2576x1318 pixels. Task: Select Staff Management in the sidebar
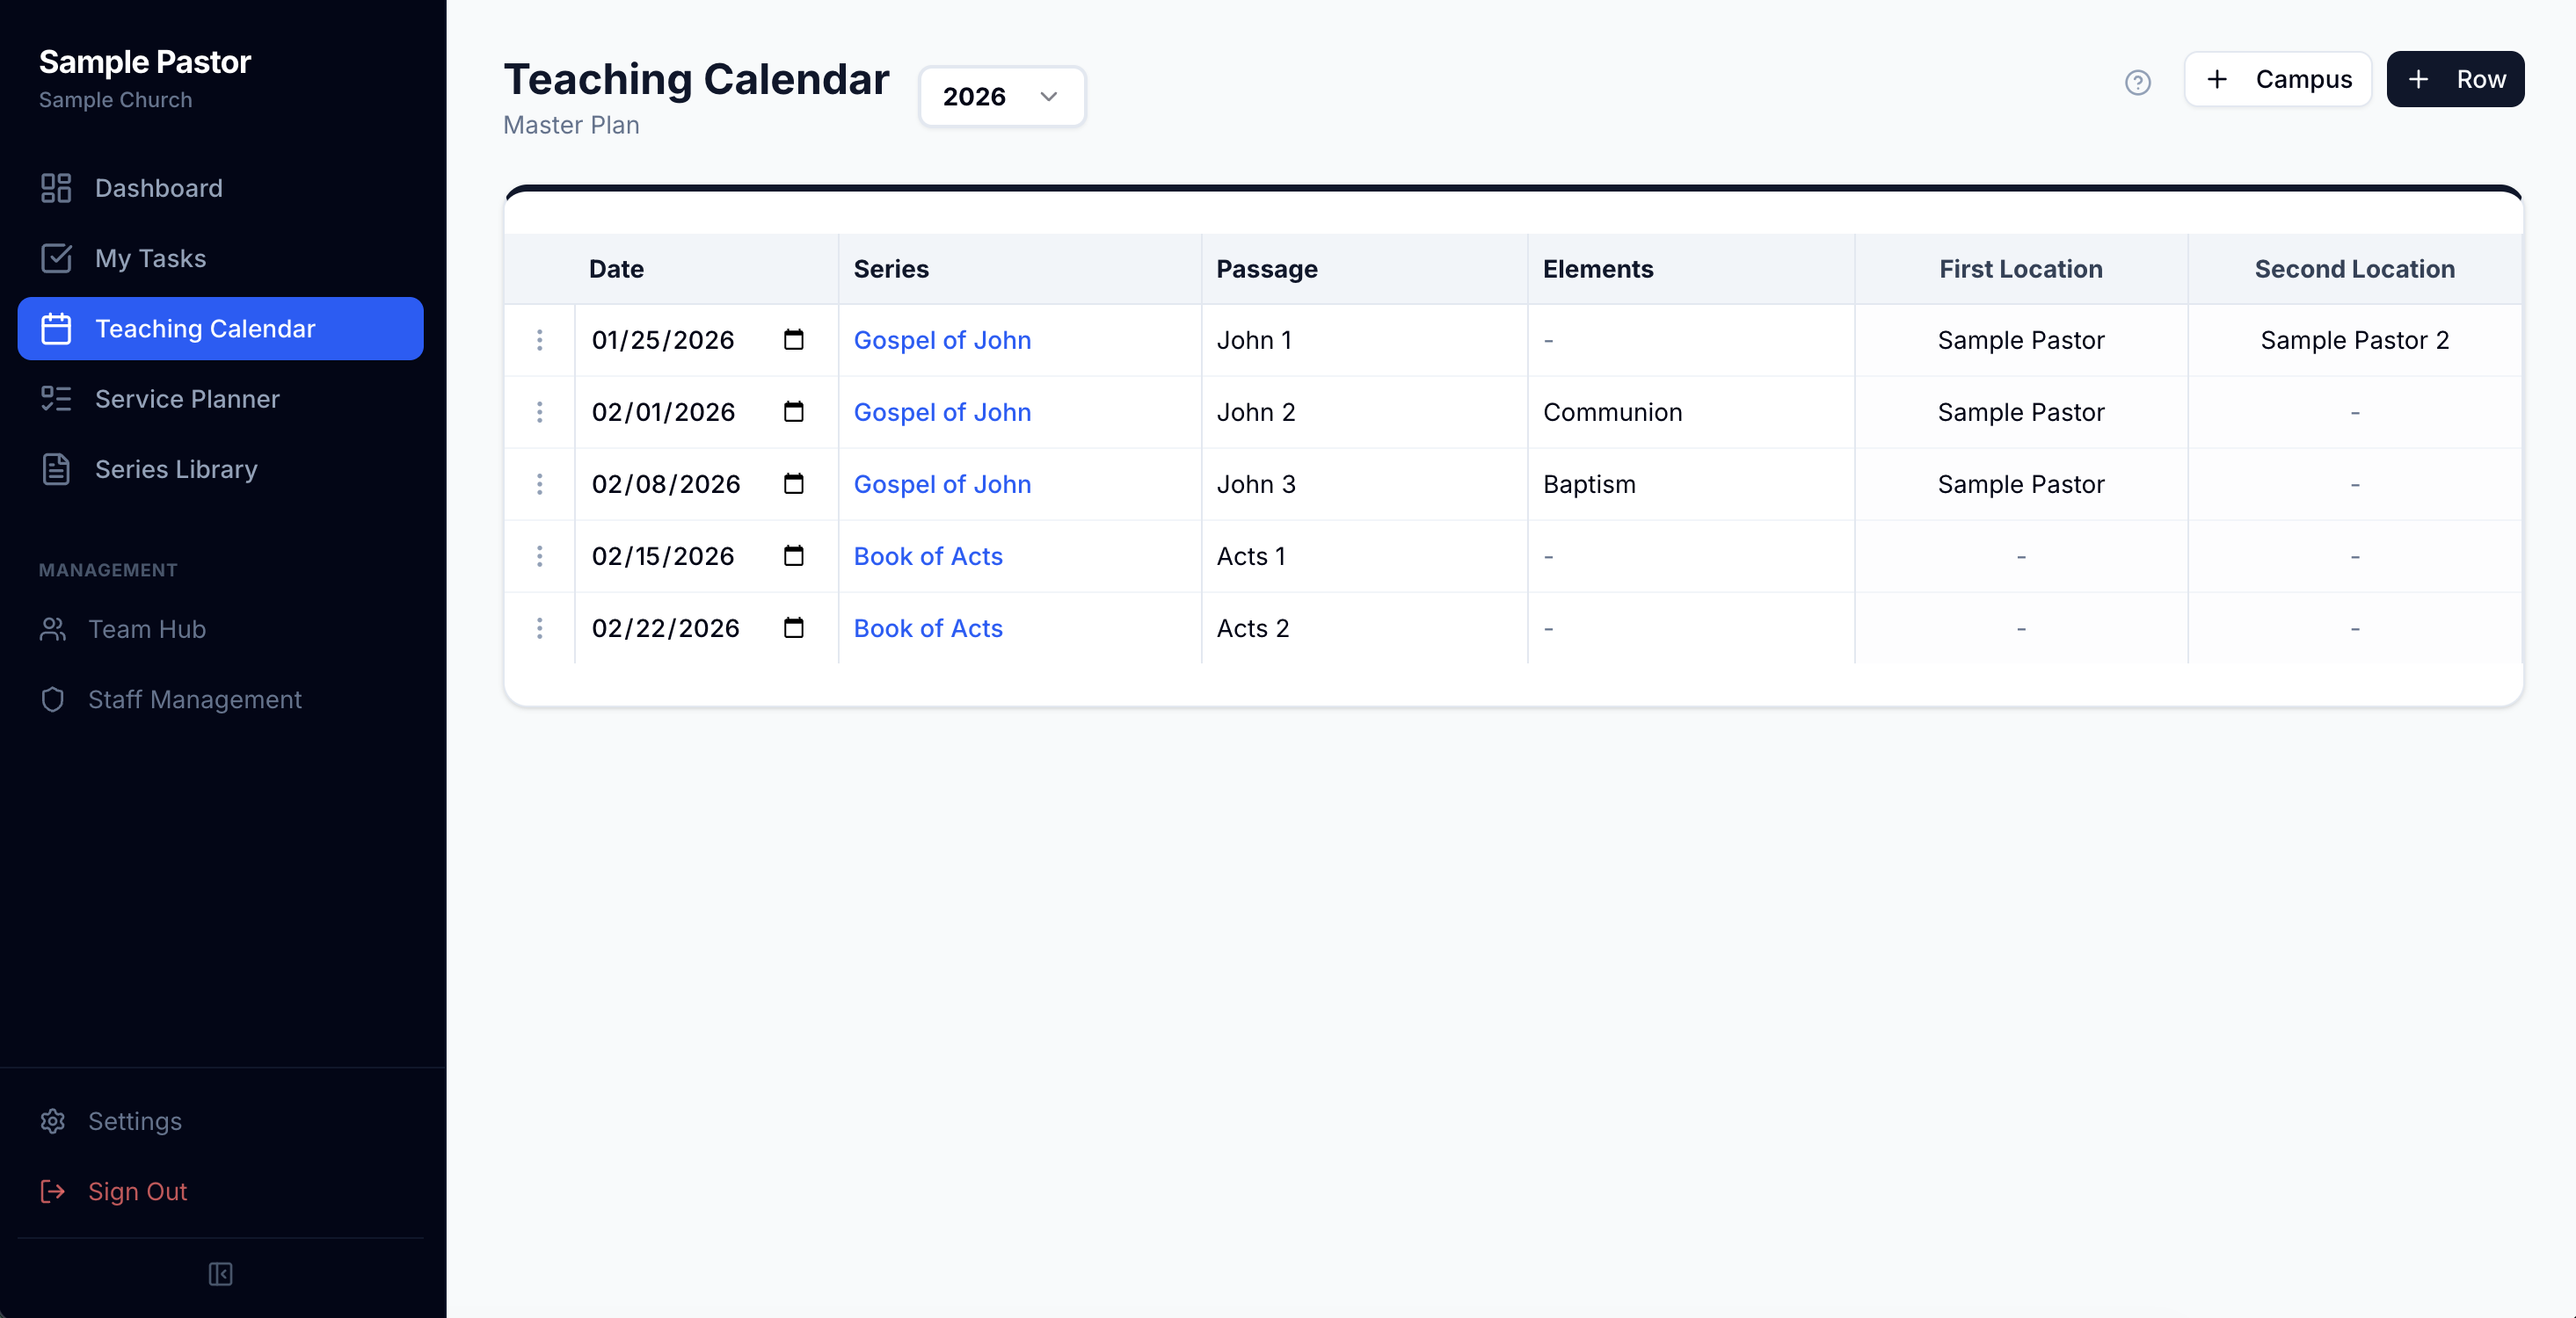coord(194,699)
